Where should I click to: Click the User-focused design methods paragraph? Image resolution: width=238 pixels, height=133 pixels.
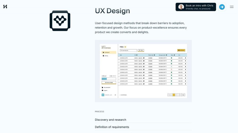click(141, 28)
